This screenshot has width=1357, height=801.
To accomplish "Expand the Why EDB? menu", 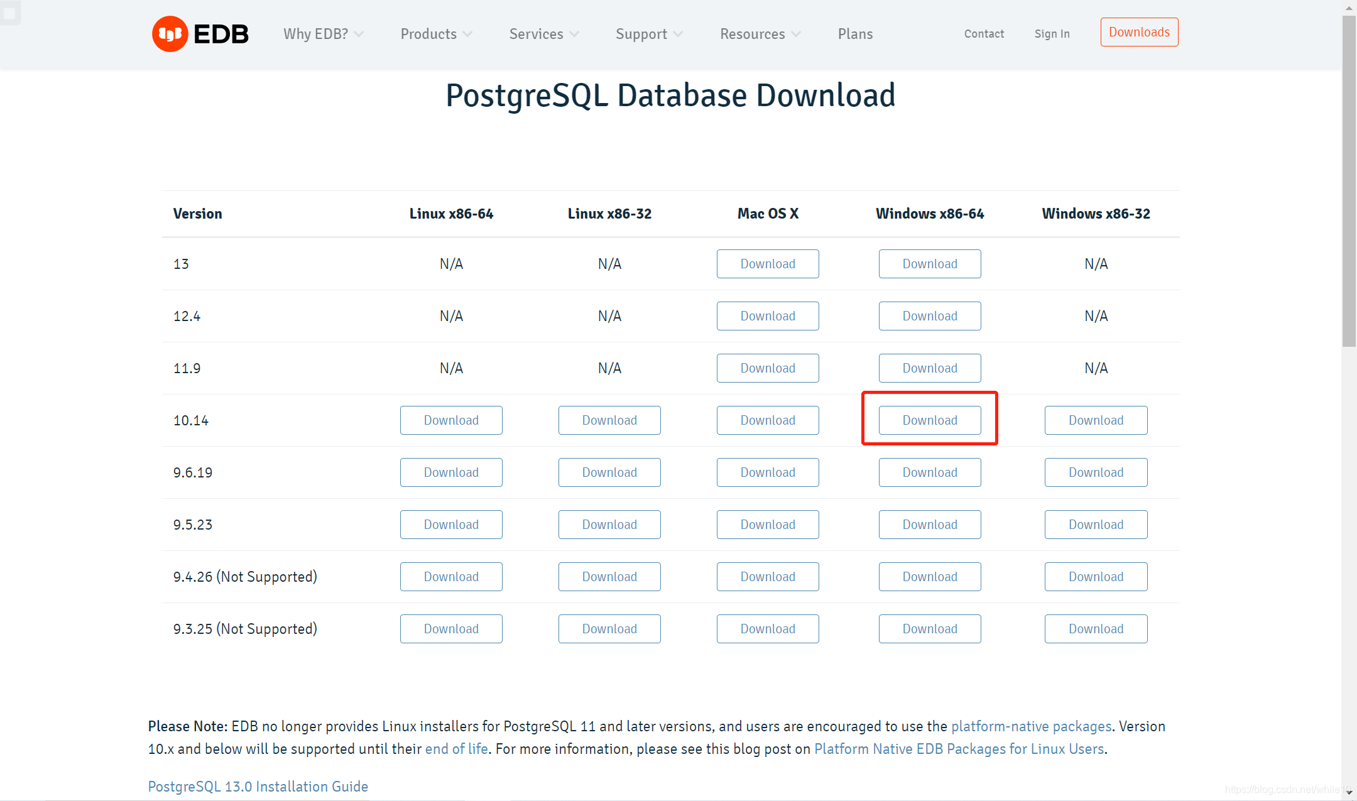I will pos(323,34).
